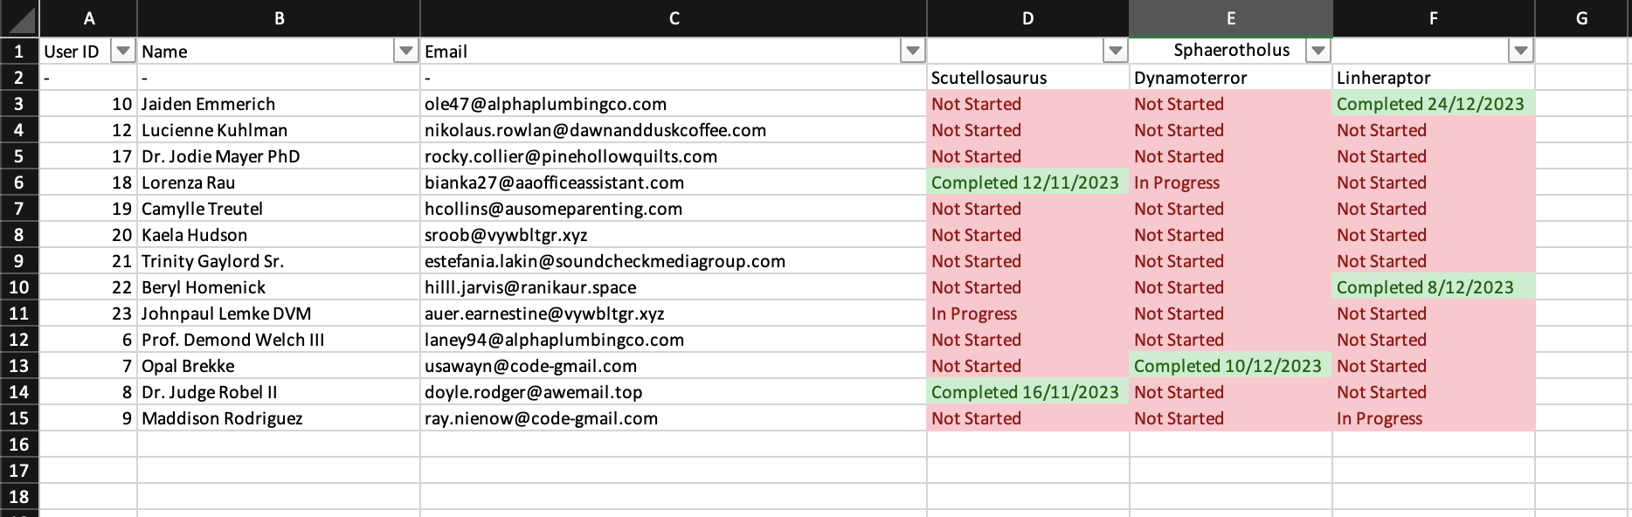Open the filter dropdown in cell F1
The image size is (1632, 517).
(1521, 52)
